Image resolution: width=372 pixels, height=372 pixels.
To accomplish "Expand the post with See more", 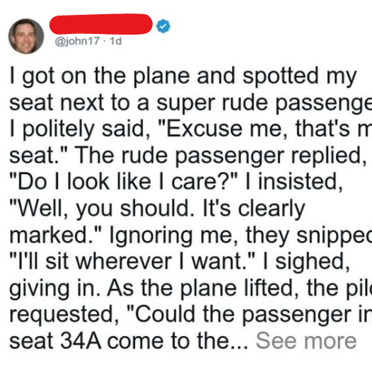I will click(306, 341).
